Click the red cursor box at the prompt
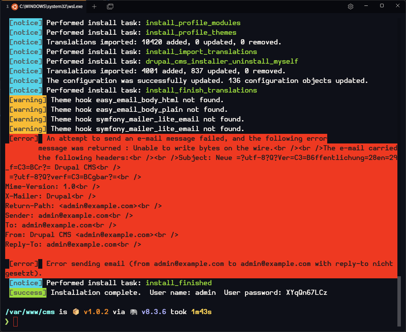 point(15,322)
